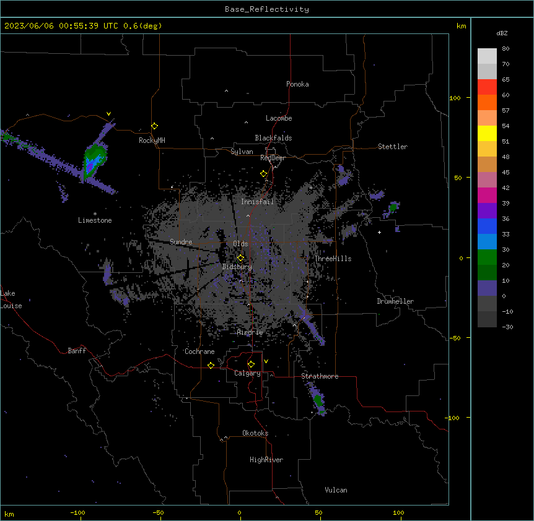Click the Innisfail city label
The width and height of the screenshot is (534, 521).
tap(257, 202)
